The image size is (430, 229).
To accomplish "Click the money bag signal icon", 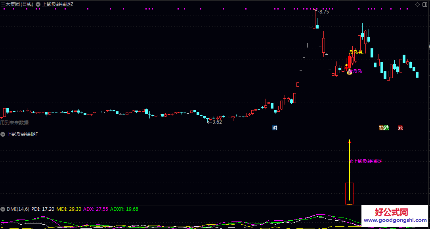I will point(349,72).
